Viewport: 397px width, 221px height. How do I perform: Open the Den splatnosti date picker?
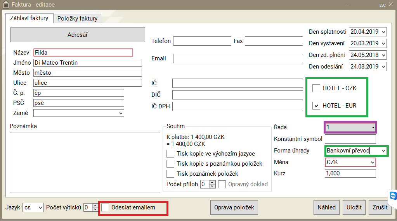[383, 32]
